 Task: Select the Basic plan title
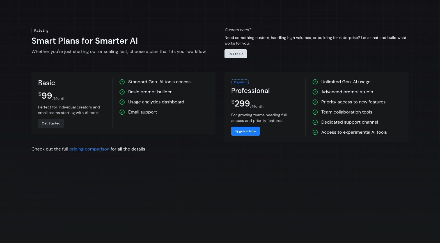click(x=47, y=83)
